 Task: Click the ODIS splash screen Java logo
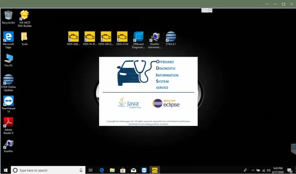coord(129,103)
